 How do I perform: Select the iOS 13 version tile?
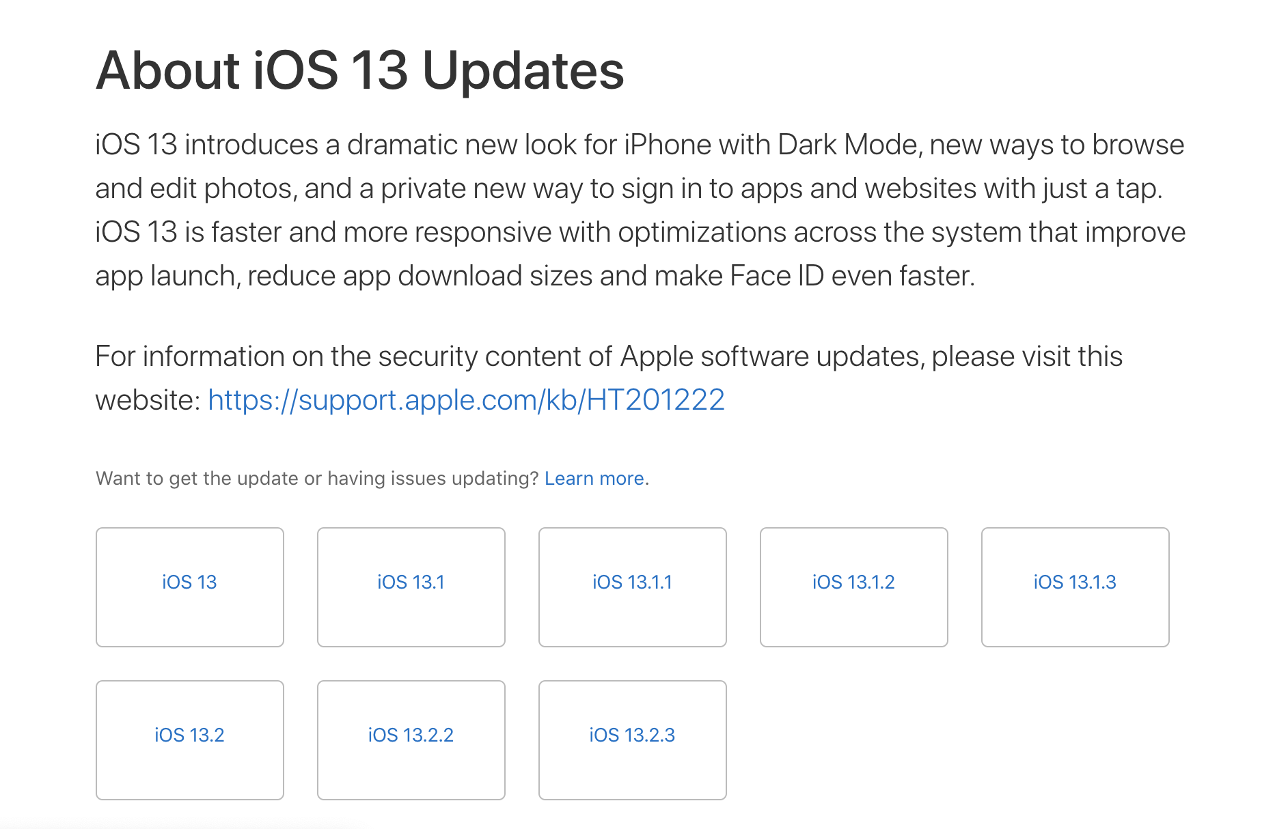(x=189, y=587)
